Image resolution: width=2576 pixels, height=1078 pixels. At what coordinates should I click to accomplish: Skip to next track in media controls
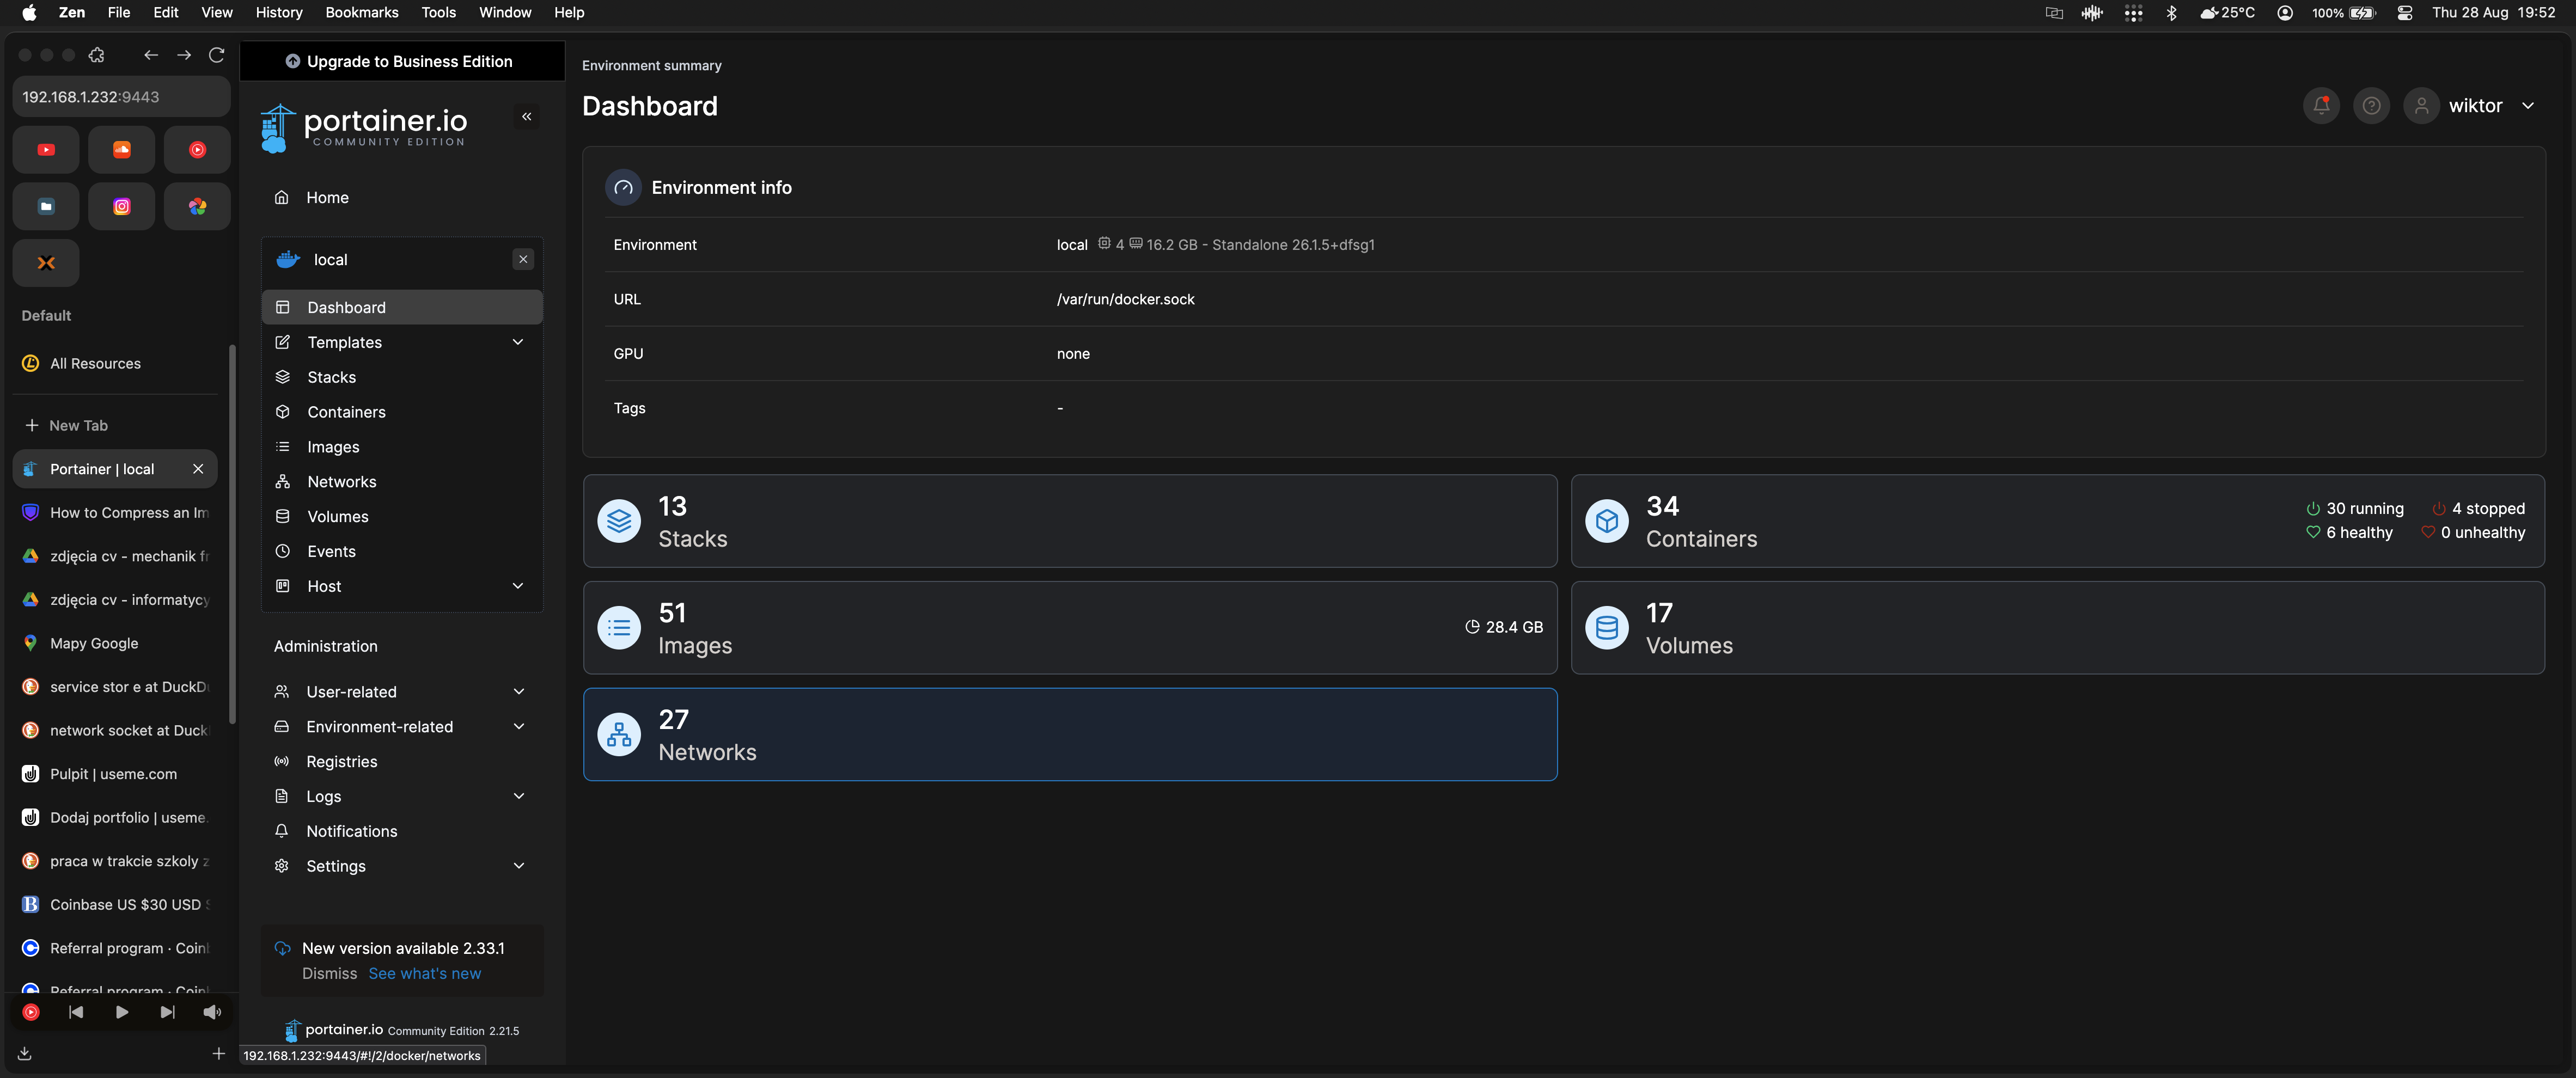tap(167, 1013)
